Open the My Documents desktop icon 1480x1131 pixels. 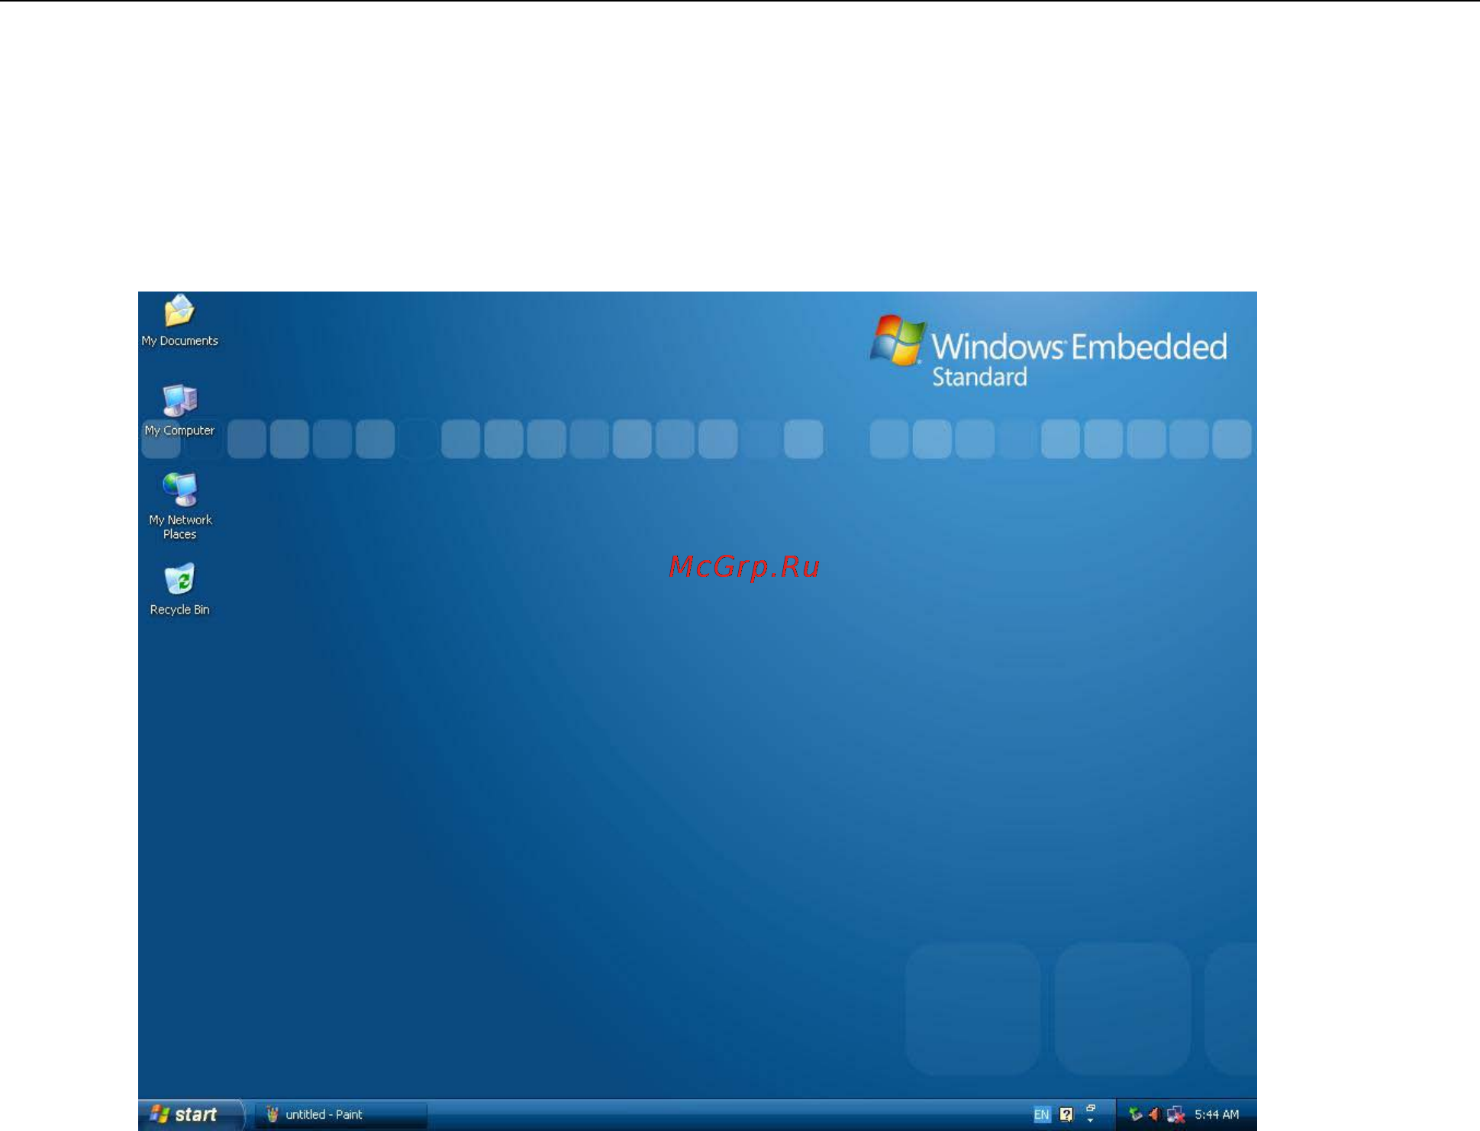179,321
